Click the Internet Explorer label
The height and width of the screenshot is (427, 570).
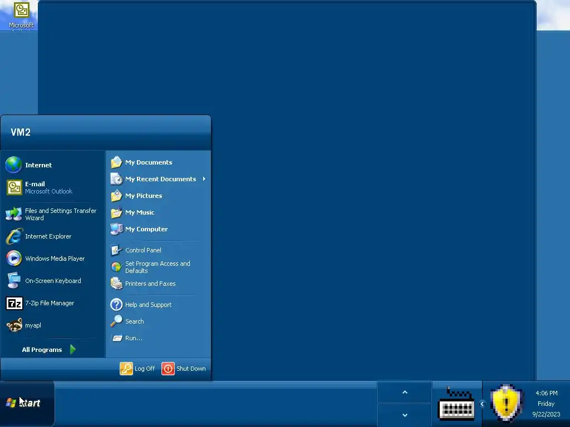(48, 236)
